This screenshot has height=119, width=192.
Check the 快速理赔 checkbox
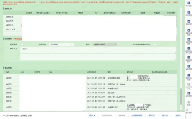(22, 45)
